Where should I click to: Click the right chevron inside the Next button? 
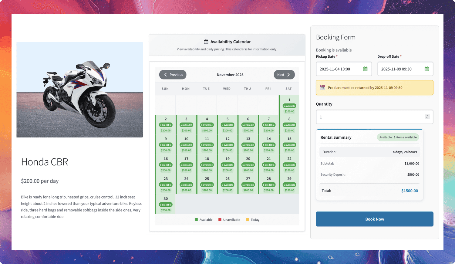coord(289,75)
